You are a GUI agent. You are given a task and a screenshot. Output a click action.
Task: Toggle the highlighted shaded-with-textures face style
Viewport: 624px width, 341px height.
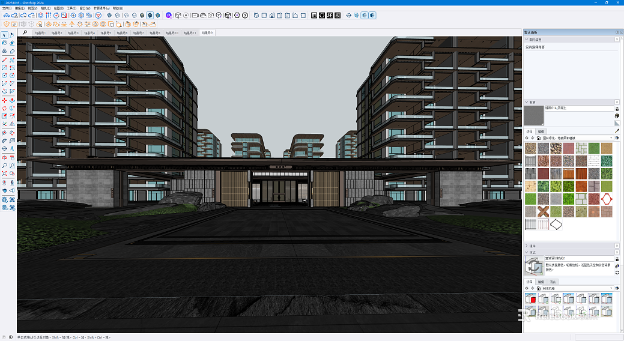pyautogui.click(x=150, y=16)
